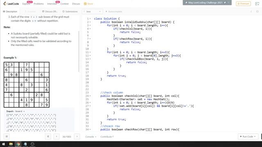Switch to the Solution tab
This screenshot has width=262, height=147.
pos(30,11)
